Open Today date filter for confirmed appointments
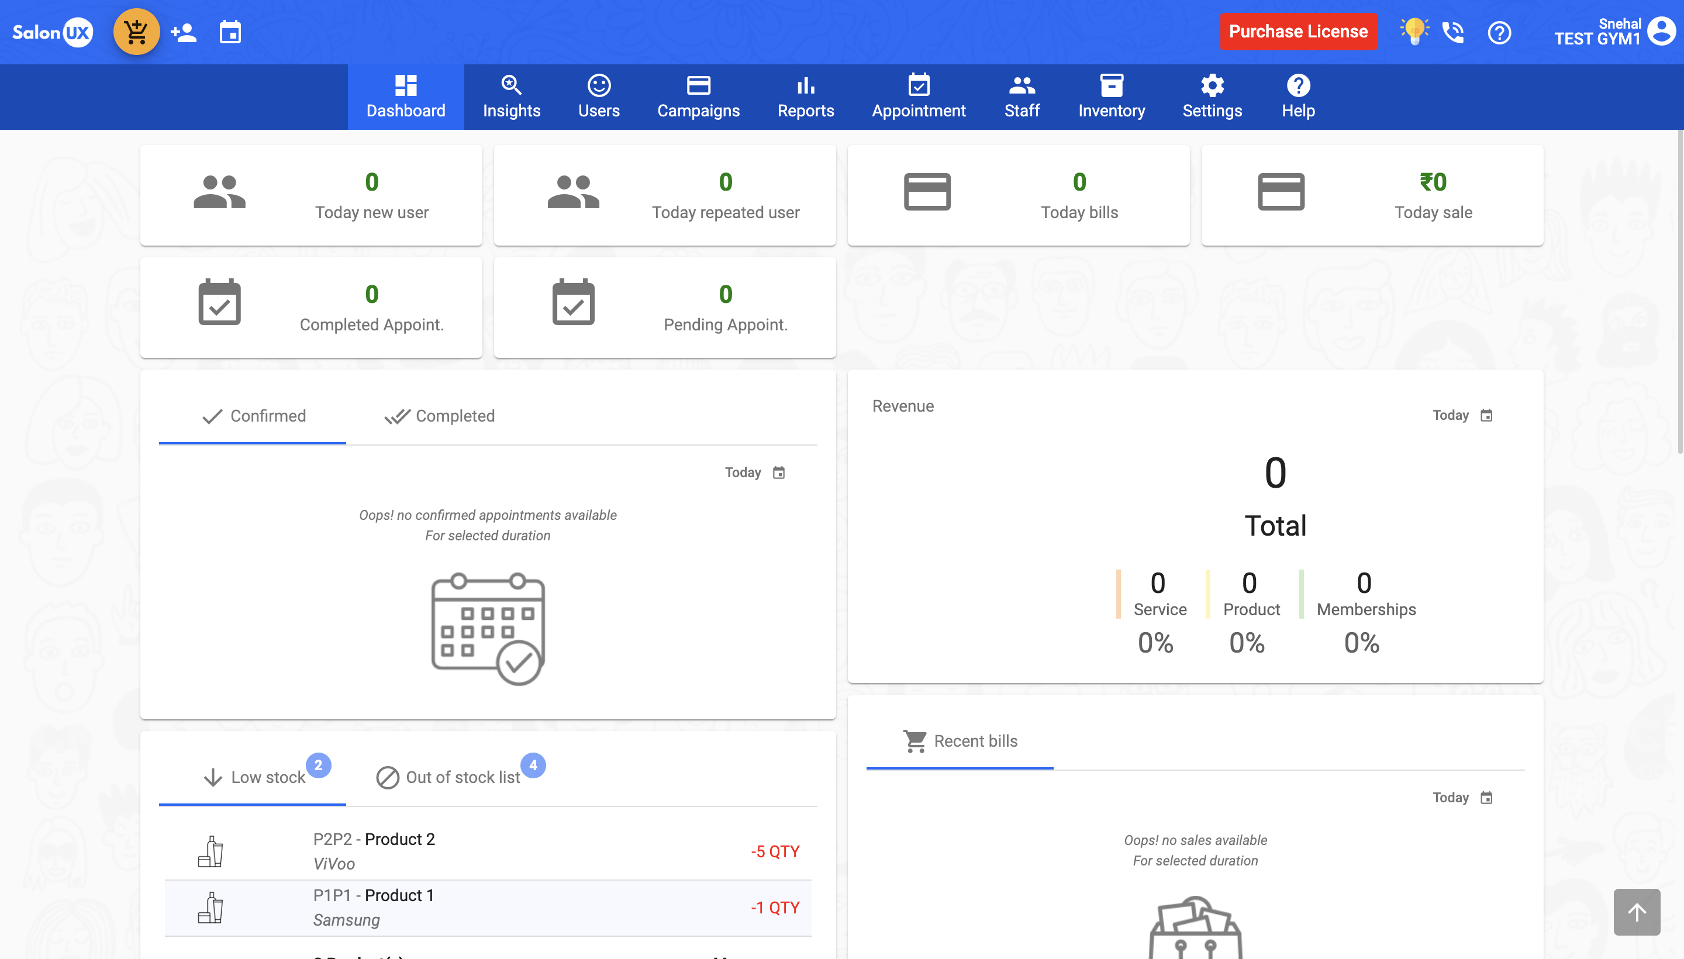This screenshot has width=1684, height=959. pyautogui.click(x=755, y=472)
